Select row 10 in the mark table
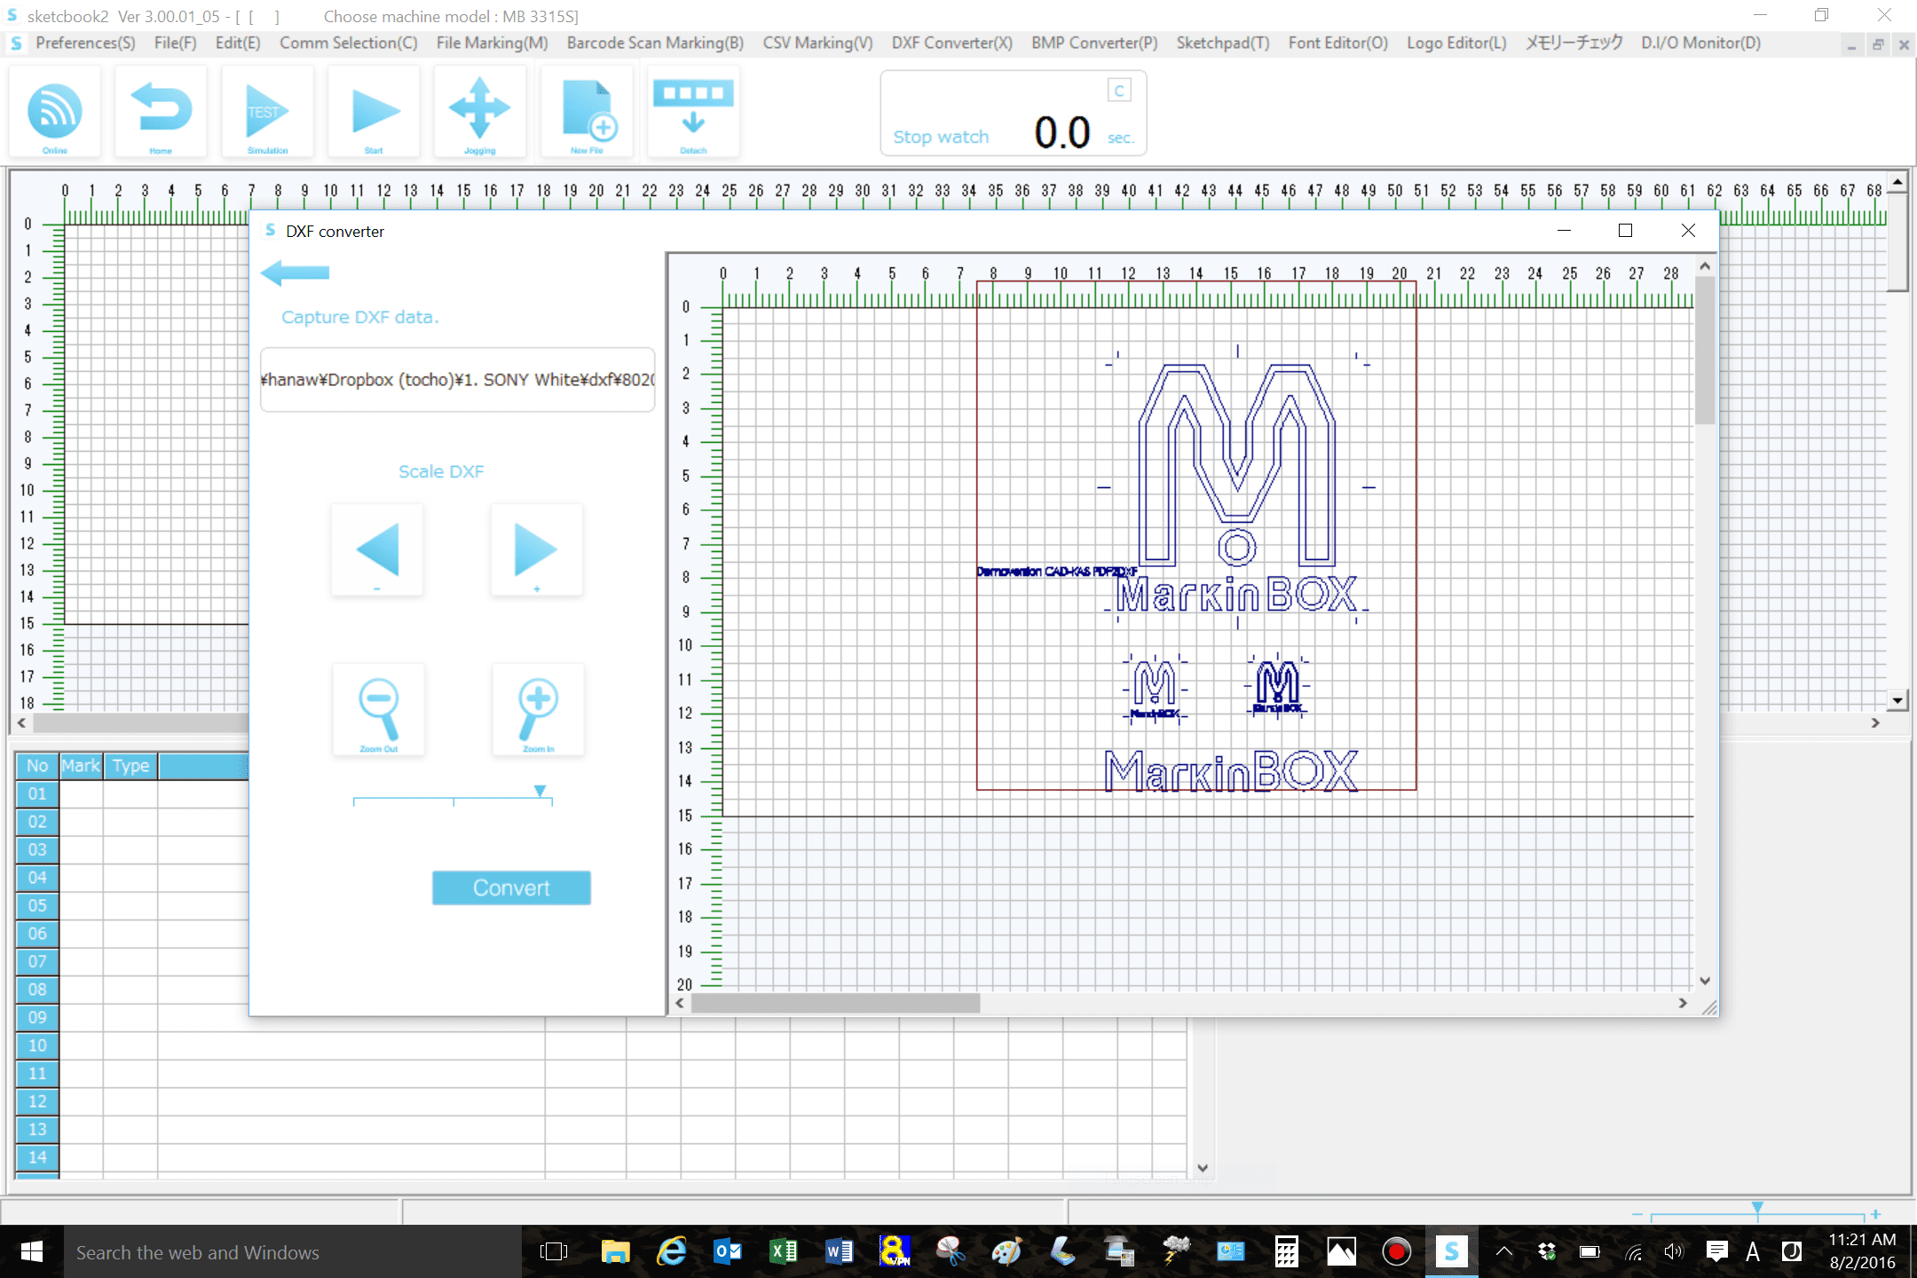Viewport: 1917px width, 1278px height. coord(37,1045)
